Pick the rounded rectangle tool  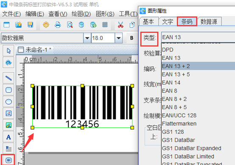8,90
